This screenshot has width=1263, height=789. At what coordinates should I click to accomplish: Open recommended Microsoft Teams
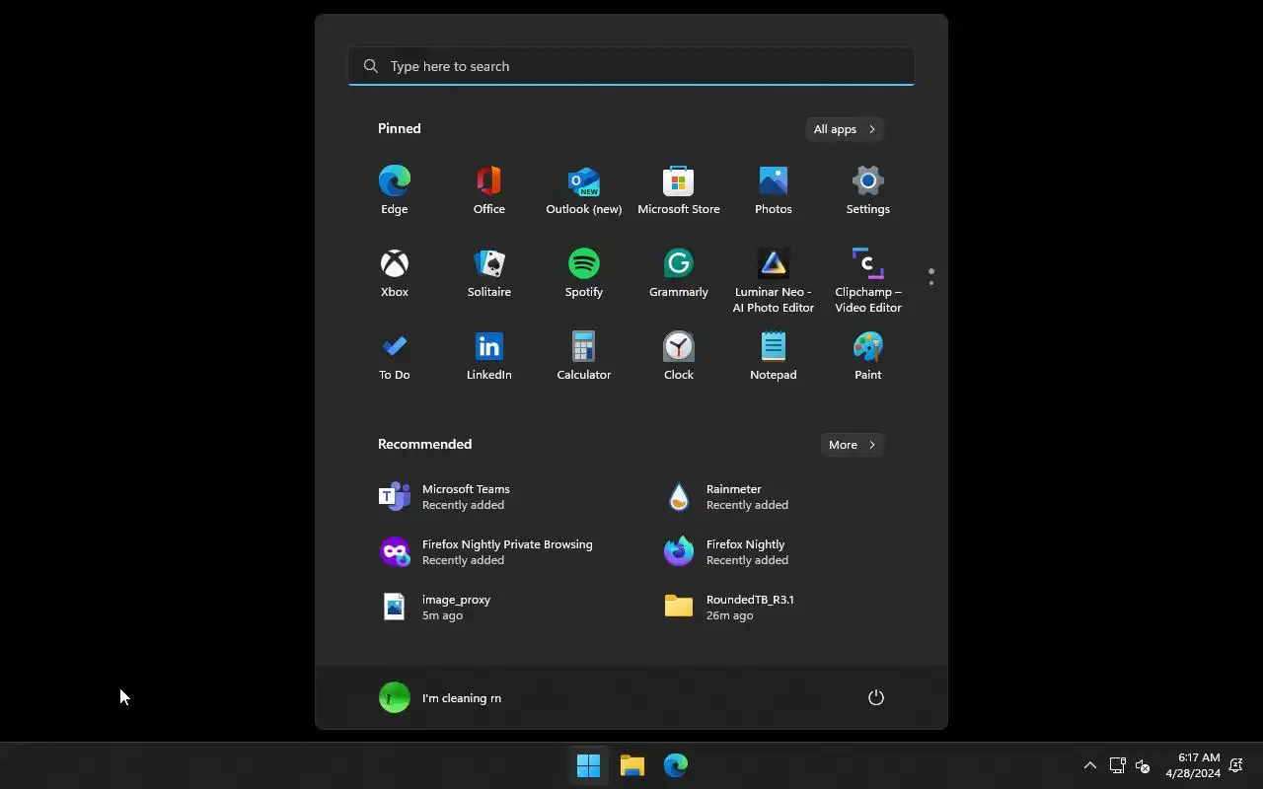pos(489,496)
